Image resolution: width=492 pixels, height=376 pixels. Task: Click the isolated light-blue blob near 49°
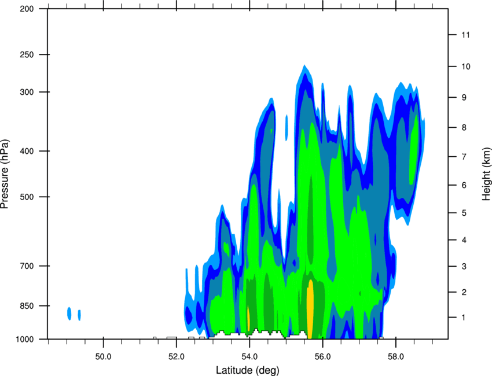pyautogui.click(x=69, y=314)
